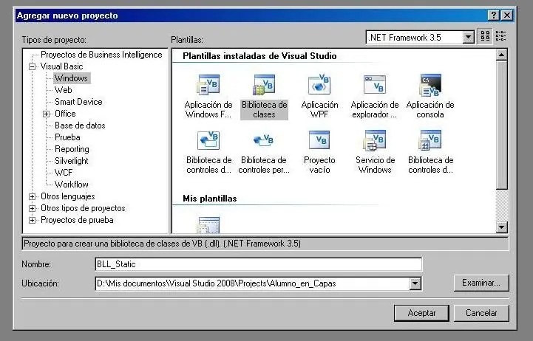Image resolution: width=533 pixels, height=341 pixels.
Task: Select the Aplicación de consola template icon
Action: click(x=430, y=85)
